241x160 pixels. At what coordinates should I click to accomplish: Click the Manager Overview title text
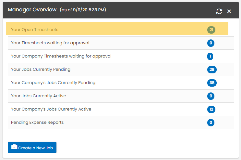pos(32,10)
